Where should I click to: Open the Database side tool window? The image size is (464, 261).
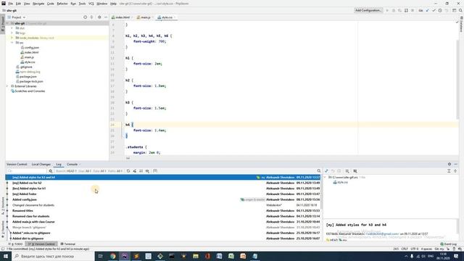click(x=461, y=24)
